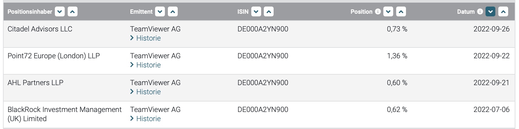Show info tooltip next to Position header
The height and width of the screenshot is (129, 519).
378,11
